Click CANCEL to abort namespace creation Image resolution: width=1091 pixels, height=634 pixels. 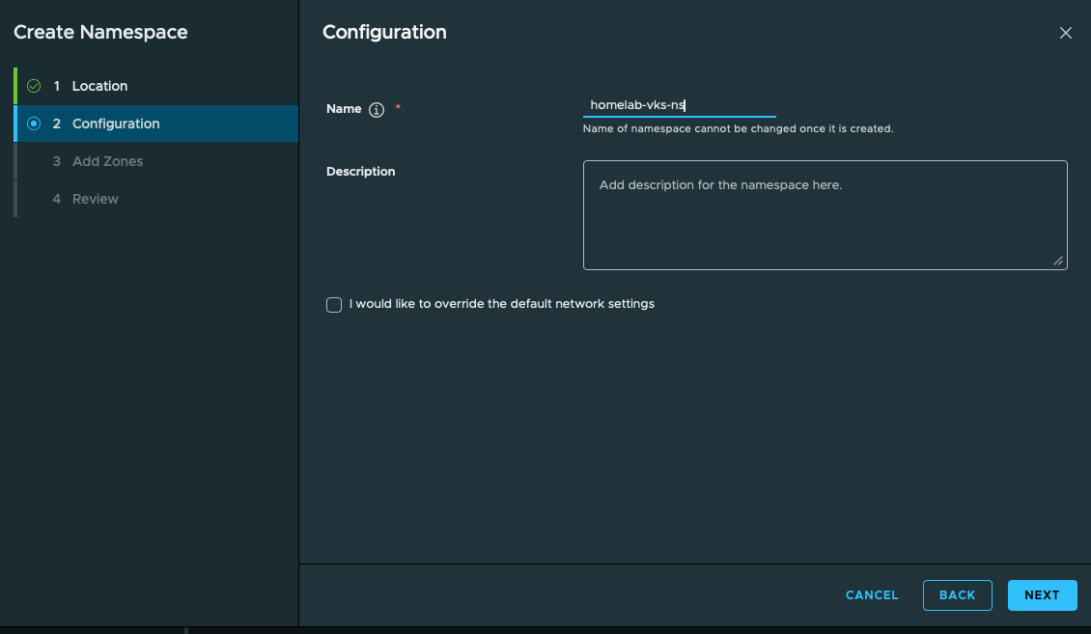pos(872,595)
